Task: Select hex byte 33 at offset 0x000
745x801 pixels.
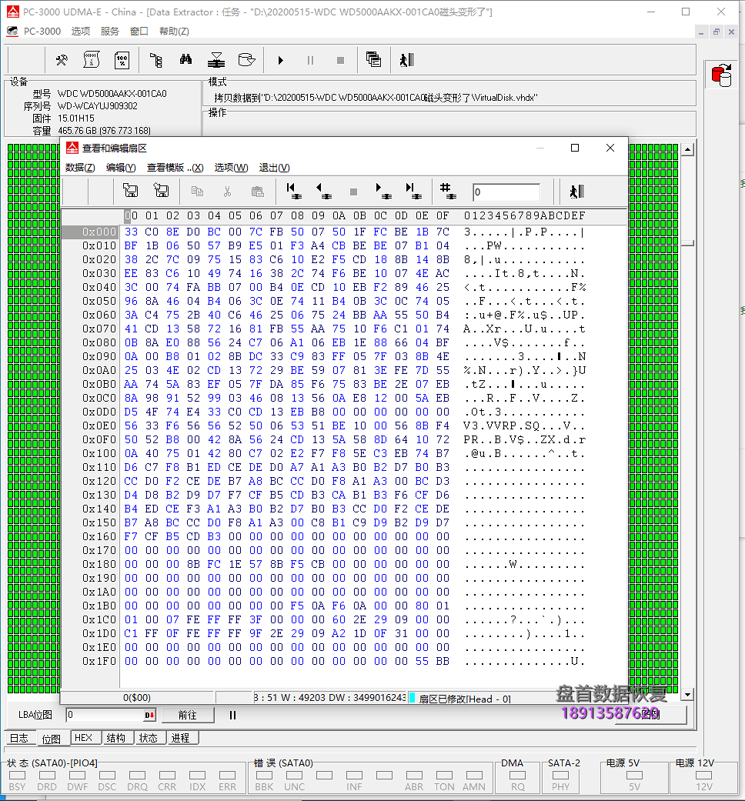Action: [132, 232]
